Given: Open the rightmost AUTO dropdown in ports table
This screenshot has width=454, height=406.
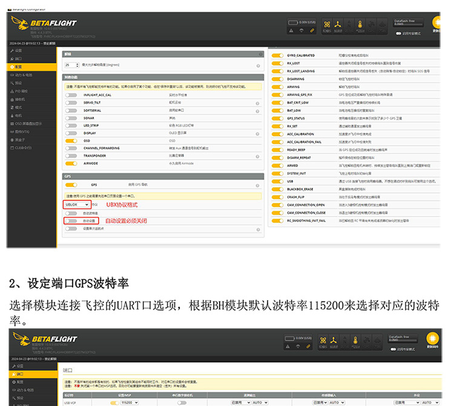Looking at the screenshot, I should (430, 402).
